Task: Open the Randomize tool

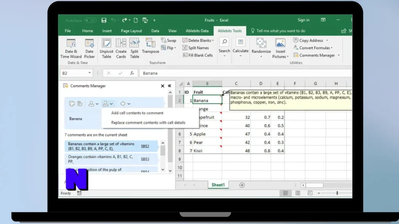Action: click(261, 48)
